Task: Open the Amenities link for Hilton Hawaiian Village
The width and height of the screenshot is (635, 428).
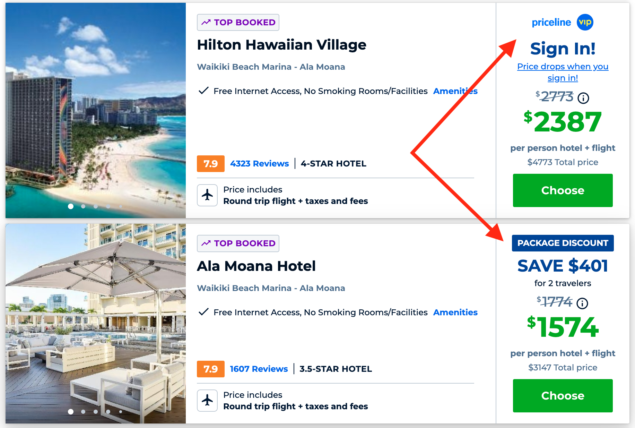Action: click(x=455, y=91)
